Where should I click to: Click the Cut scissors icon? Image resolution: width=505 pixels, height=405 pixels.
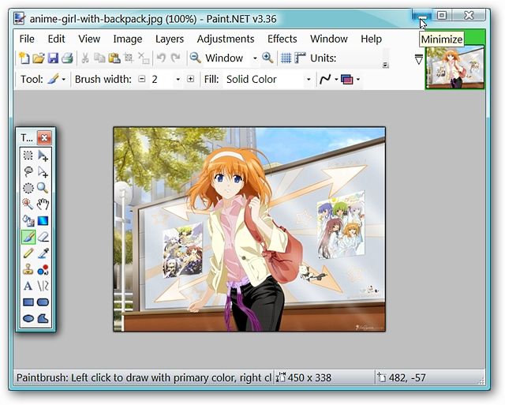(85, 58)
